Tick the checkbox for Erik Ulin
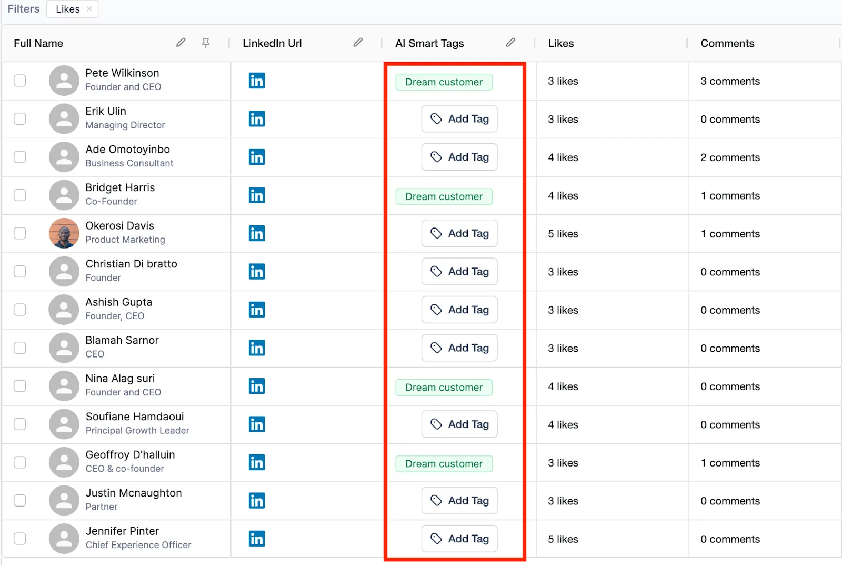The image size is (842, 565). tap(20, 118)
